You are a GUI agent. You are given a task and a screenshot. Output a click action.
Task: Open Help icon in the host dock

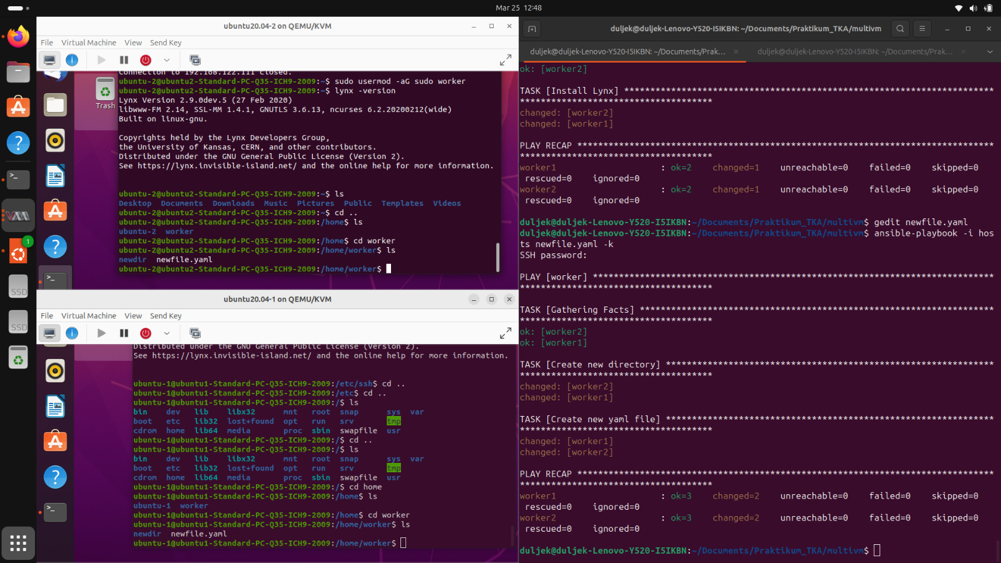coord(18,143)
